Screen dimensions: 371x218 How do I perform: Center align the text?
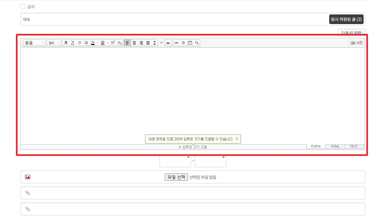coord(134,43)
